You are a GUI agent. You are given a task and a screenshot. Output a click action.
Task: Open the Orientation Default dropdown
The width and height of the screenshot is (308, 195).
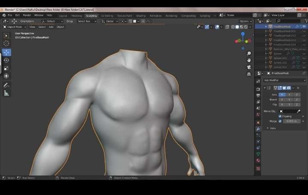[x=53, y=21]
